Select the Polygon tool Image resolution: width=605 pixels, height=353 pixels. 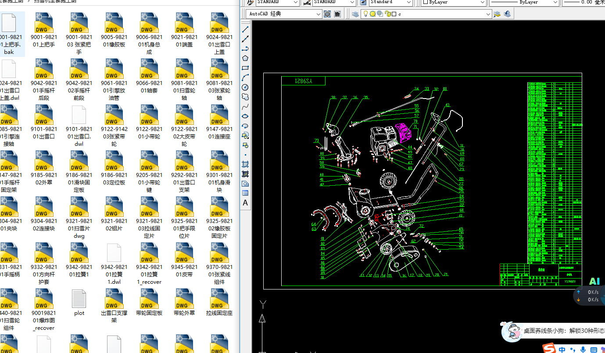pyautogui.click(x=245, y=58)
